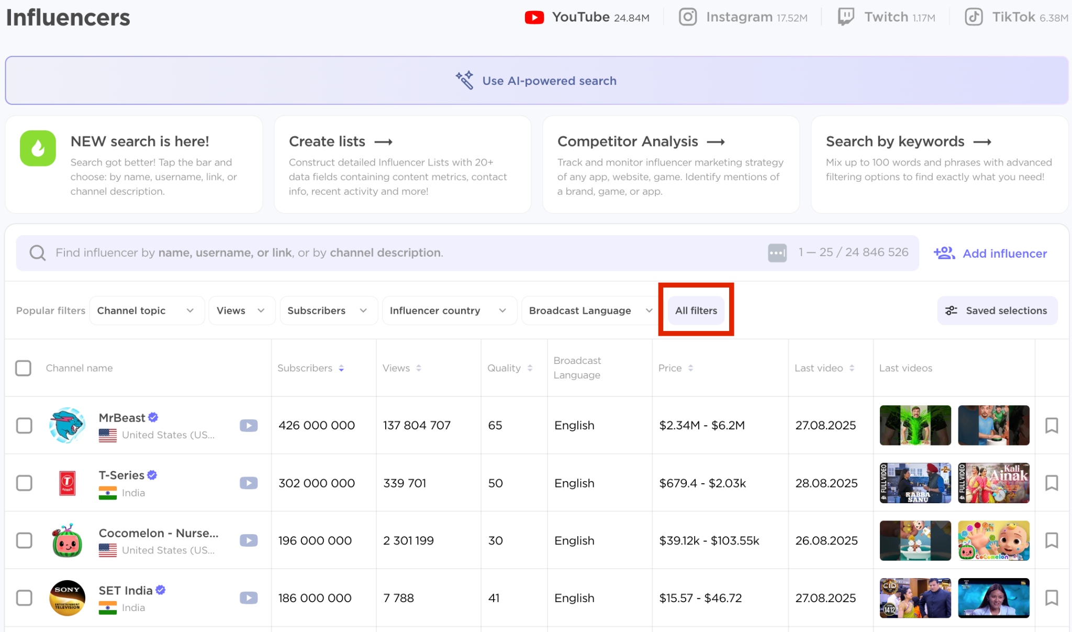Sort table by Subscribers arrows icon

click(x=341, y=368)
